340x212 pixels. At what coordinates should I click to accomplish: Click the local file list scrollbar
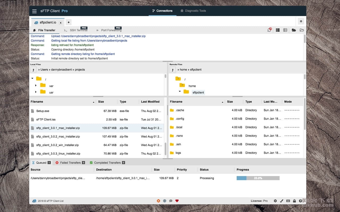(x=166, y=148)
